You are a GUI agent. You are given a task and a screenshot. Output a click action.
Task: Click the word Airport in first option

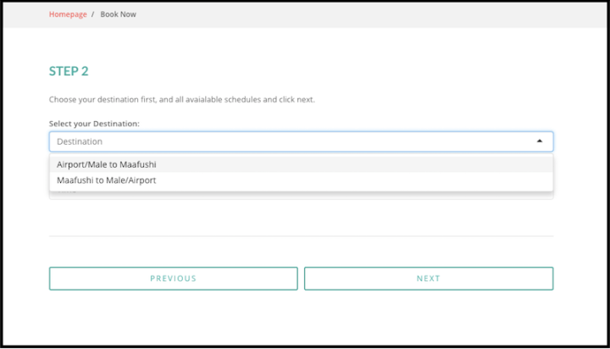(x=72, y=164)
